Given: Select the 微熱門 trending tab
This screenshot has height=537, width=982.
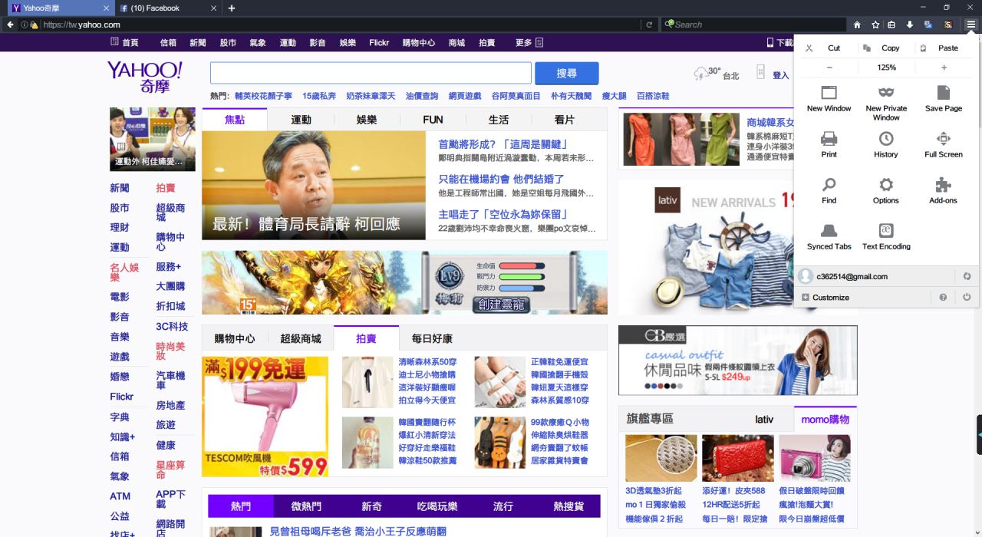Looking at the screenshot, I should tap(306, 506).
